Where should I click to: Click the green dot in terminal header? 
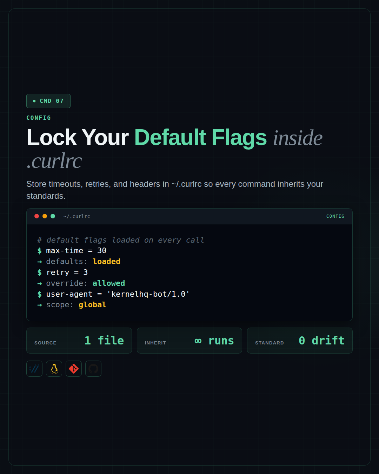click(53, 216)
